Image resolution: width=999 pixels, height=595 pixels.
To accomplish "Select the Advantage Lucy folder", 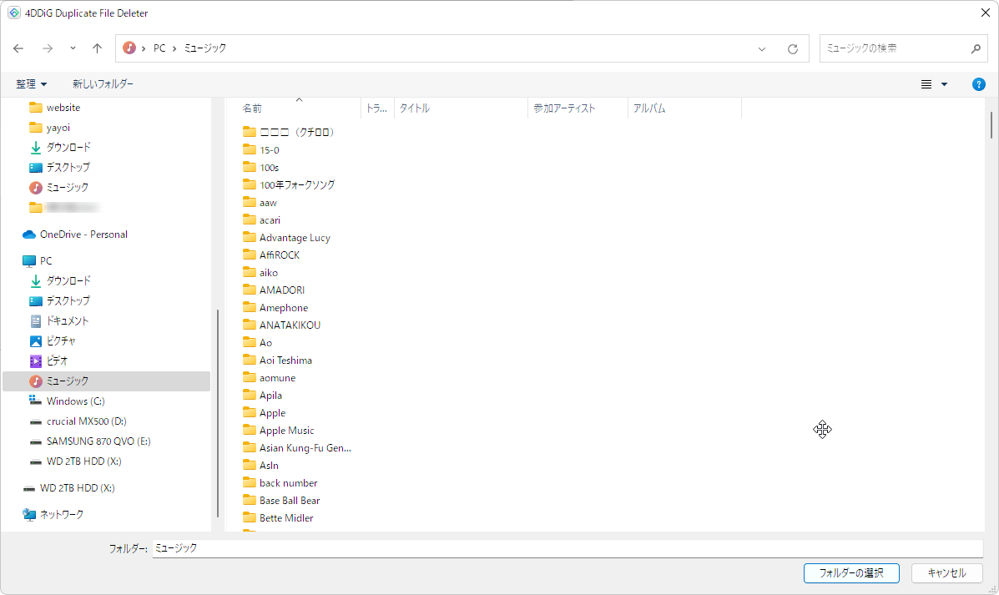I will tap(287, 238).
